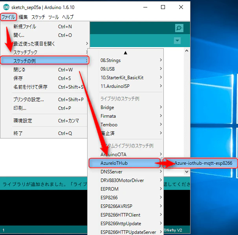
Task: Expand ESP8266HTTPUpdateServer examples
Action: 126,232
